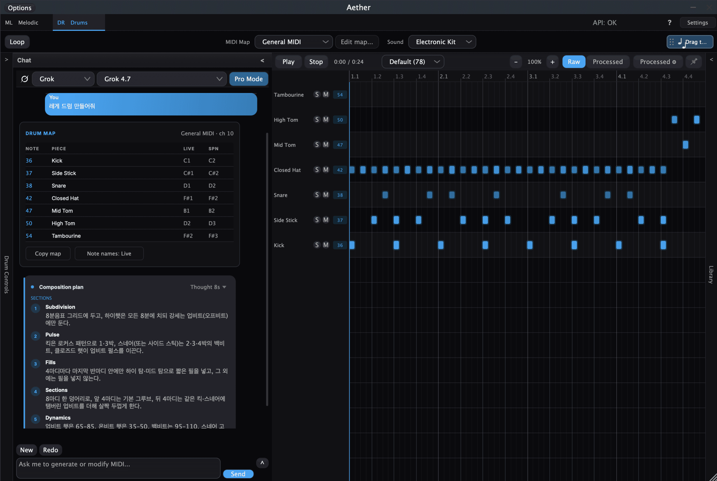
Task: Open the Options menu
Action: (x=20, y=8)
